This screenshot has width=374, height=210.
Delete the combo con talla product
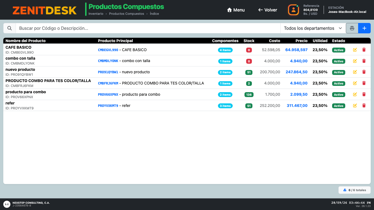(364, 61)
